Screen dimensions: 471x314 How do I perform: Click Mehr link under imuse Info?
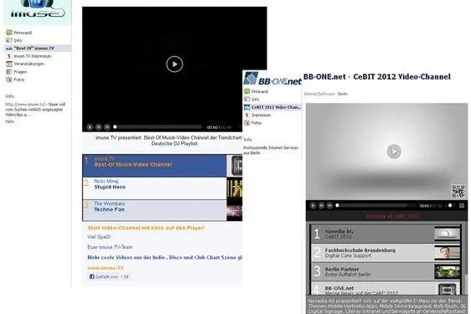[x=9, y=121]
